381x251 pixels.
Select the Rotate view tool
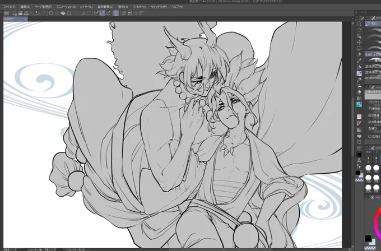[x=359, y=30]
